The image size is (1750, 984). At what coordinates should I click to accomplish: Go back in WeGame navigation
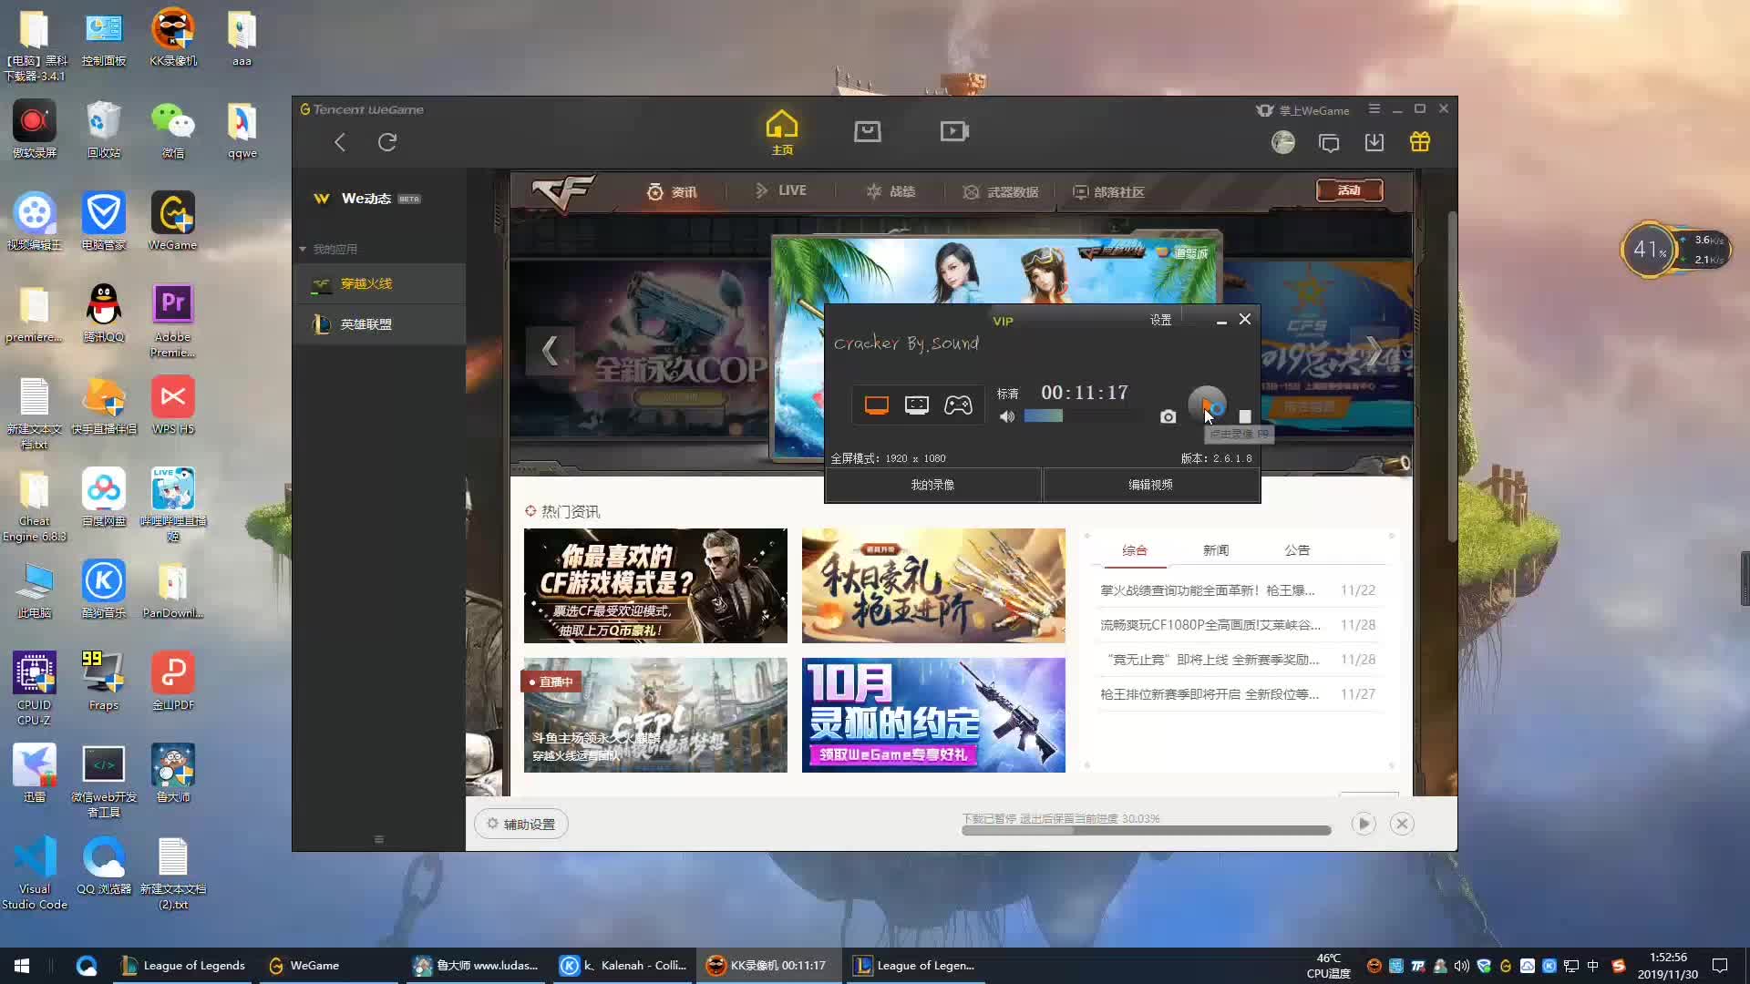[x=340, y=142]
